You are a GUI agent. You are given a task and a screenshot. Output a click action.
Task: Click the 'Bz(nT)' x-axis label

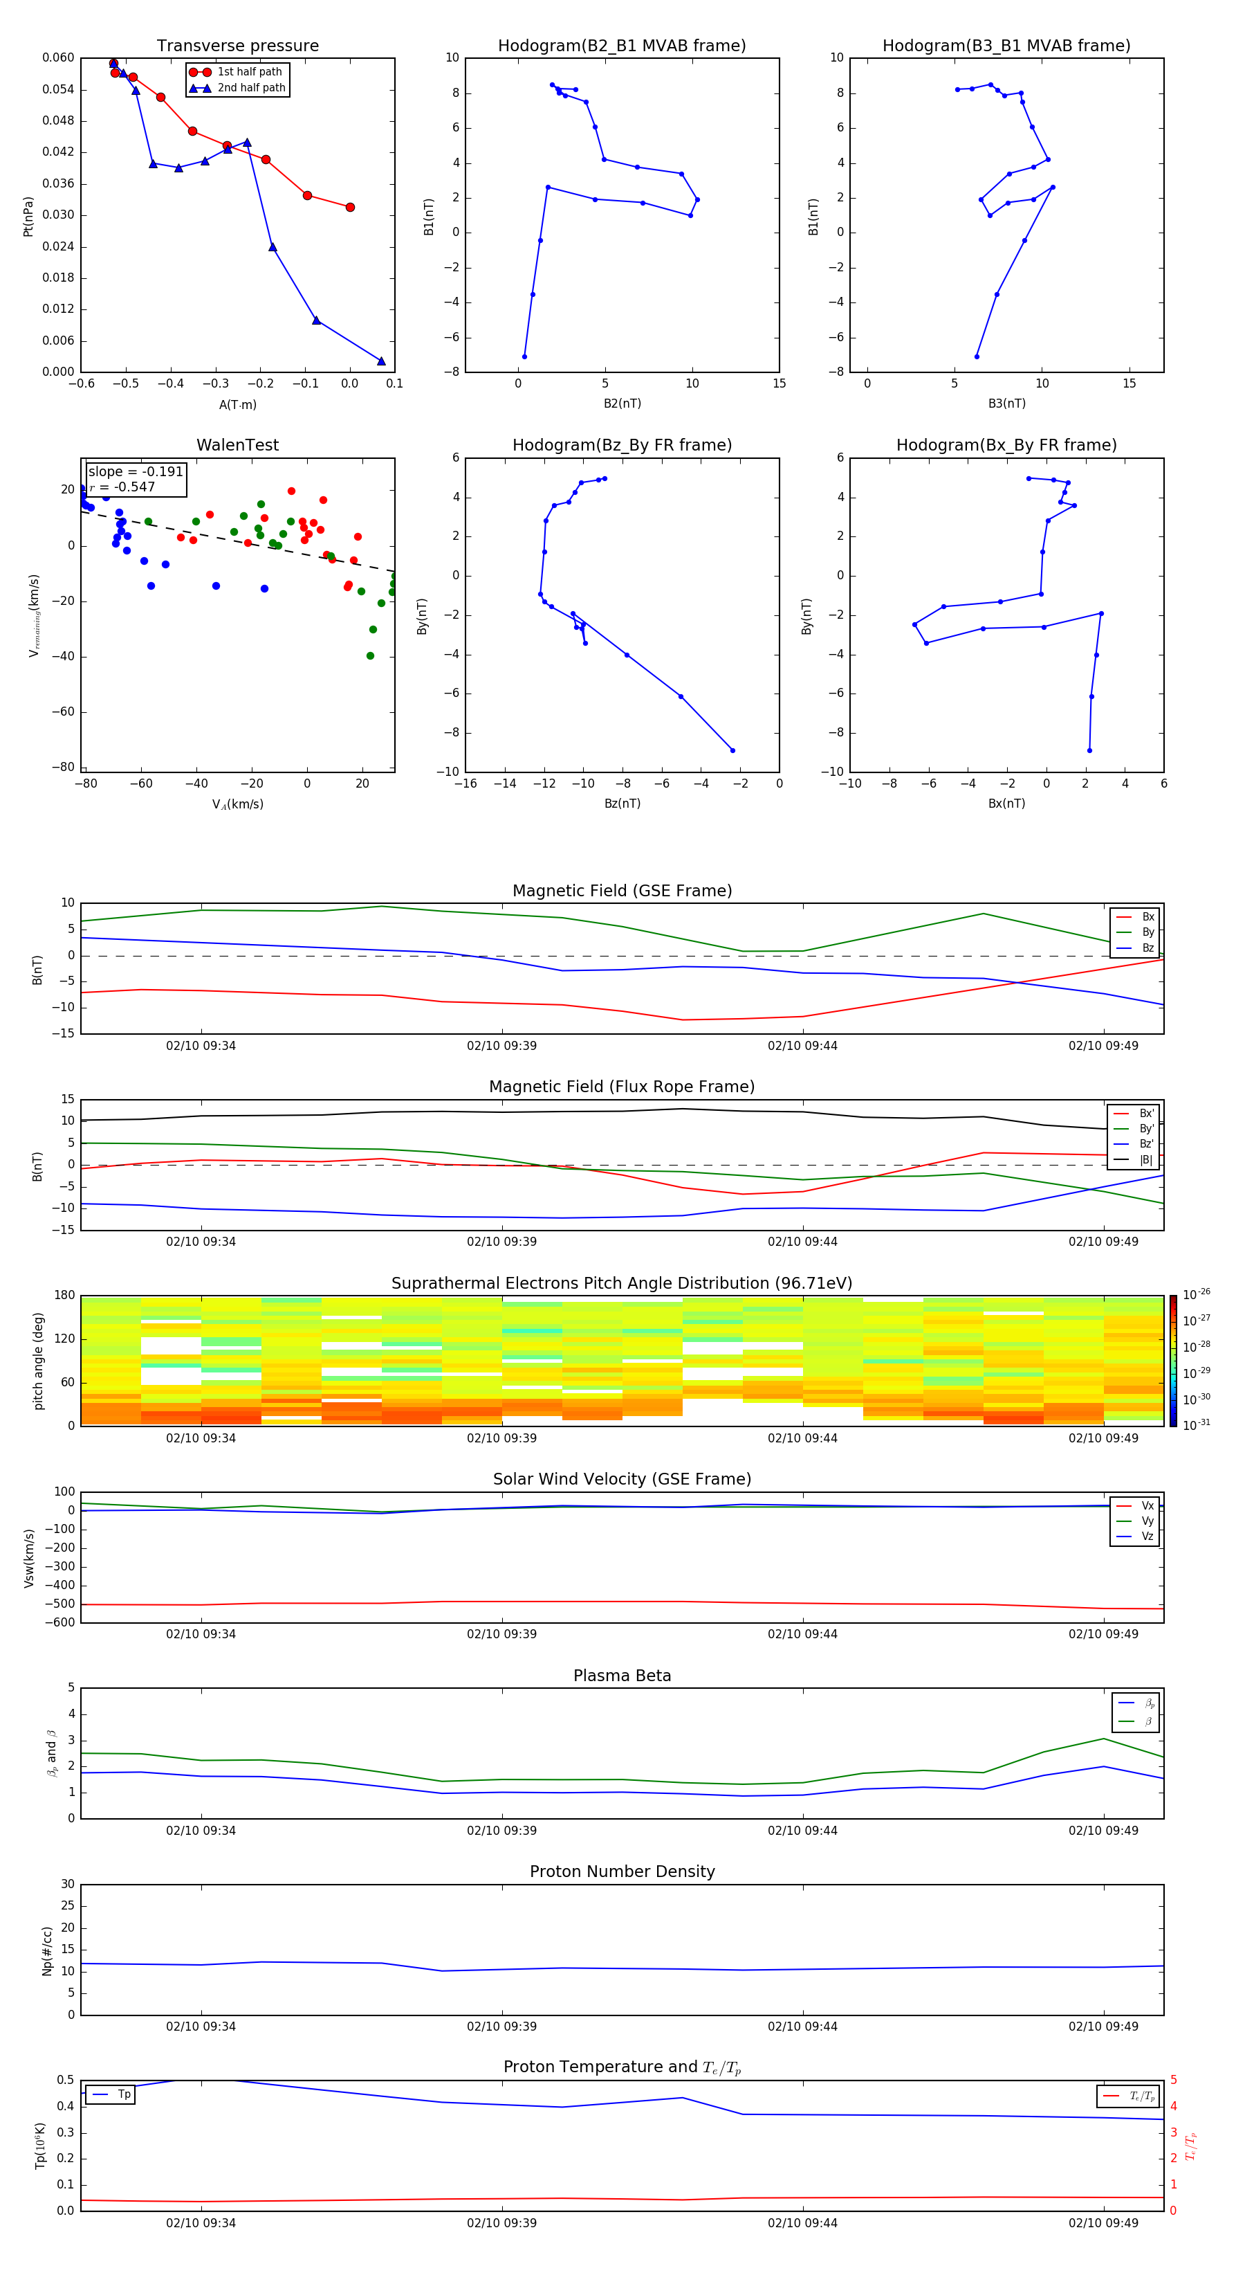coord(622,804)
